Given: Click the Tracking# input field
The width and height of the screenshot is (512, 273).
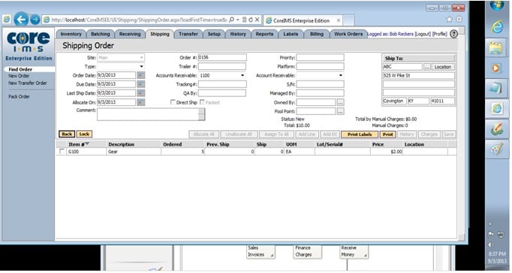Looking at the screenshot, I should 222,84.
